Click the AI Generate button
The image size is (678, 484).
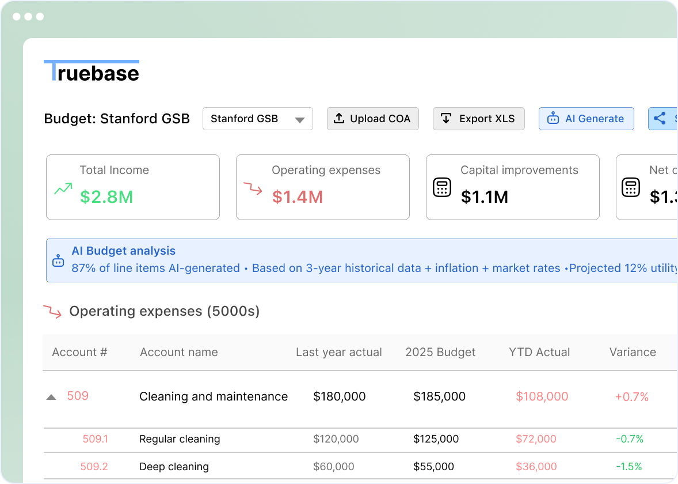[586, 119]
